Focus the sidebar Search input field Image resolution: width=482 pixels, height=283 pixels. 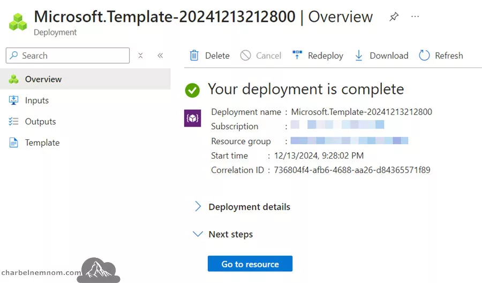[67, 56]
